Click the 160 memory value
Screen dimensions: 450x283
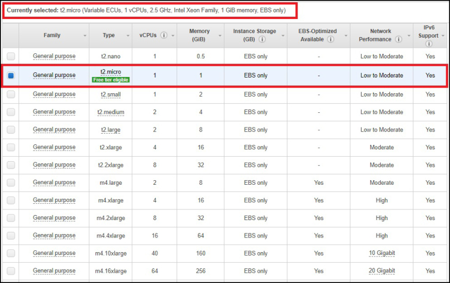[201, 253]
